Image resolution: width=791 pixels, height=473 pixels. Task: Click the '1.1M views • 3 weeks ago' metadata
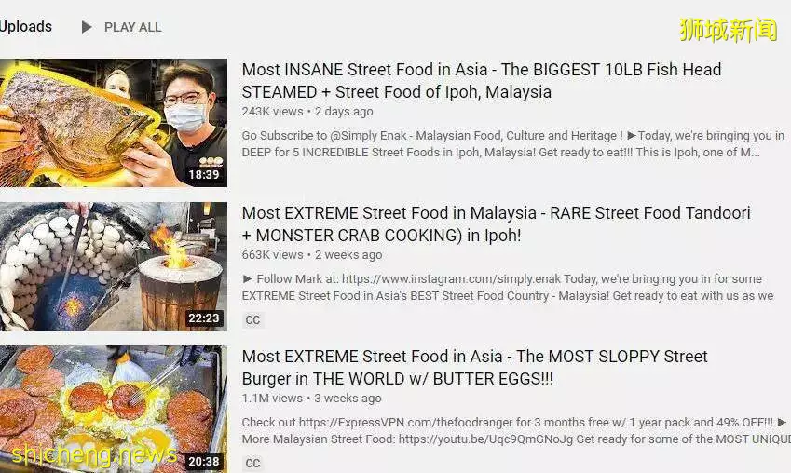[x=311, y=398]
